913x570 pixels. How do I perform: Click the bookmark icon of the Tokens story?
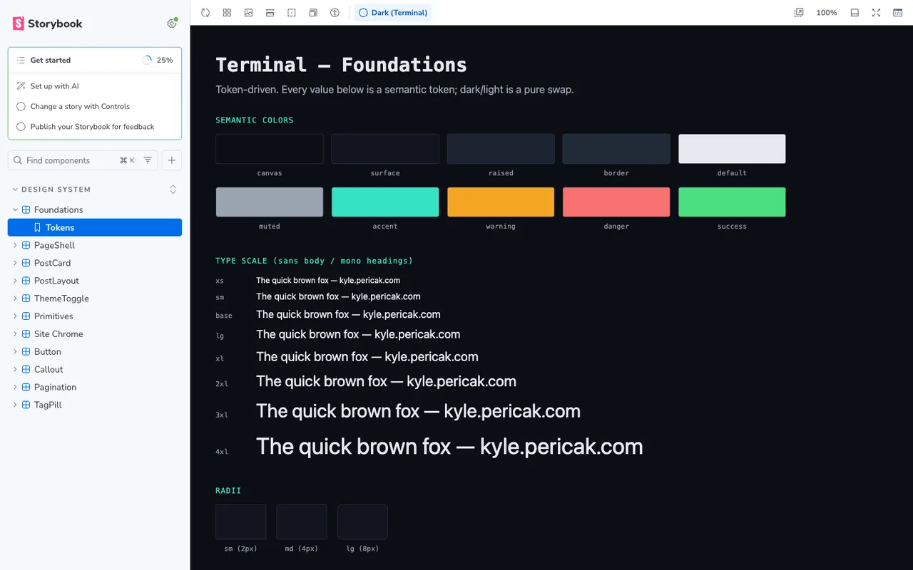pyautogui.click(x=37, y=227)
